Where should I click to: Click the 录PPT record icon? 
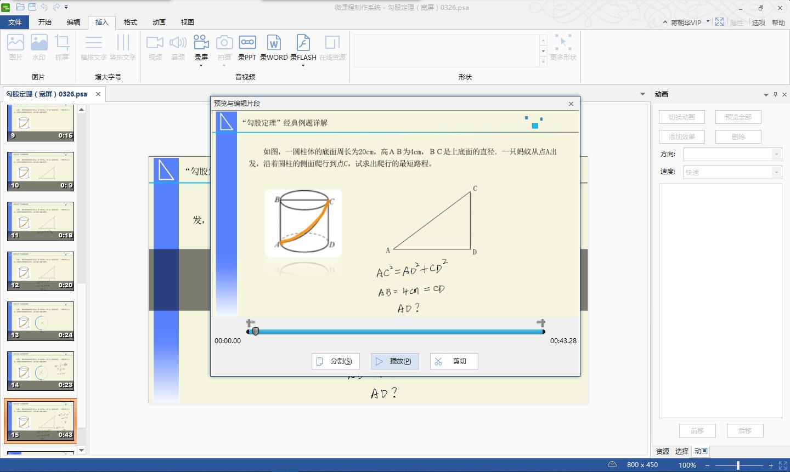247,44
